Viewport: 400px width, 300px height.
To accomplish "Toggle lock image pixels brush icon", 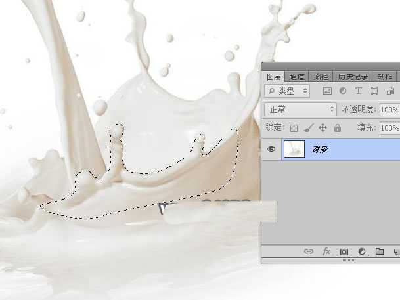I will click(308, 128).
